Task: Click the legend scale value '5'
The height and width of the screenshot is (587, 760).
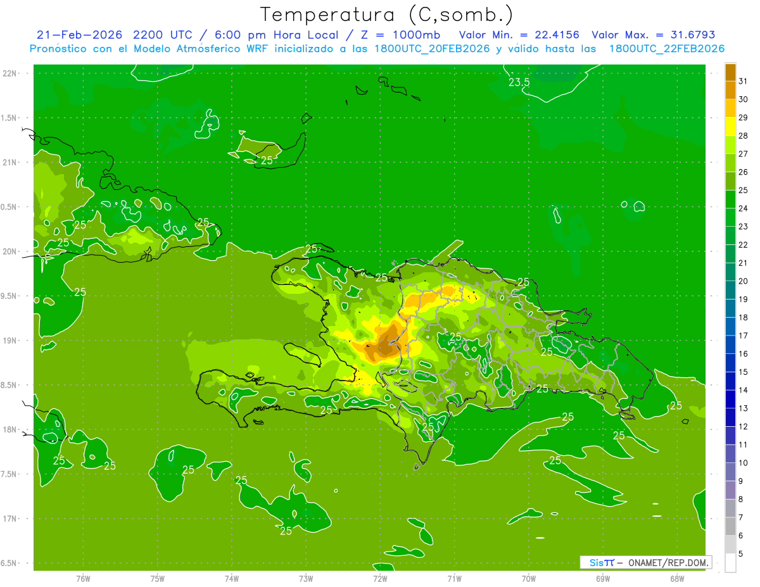Action: [x=742, y=553]
